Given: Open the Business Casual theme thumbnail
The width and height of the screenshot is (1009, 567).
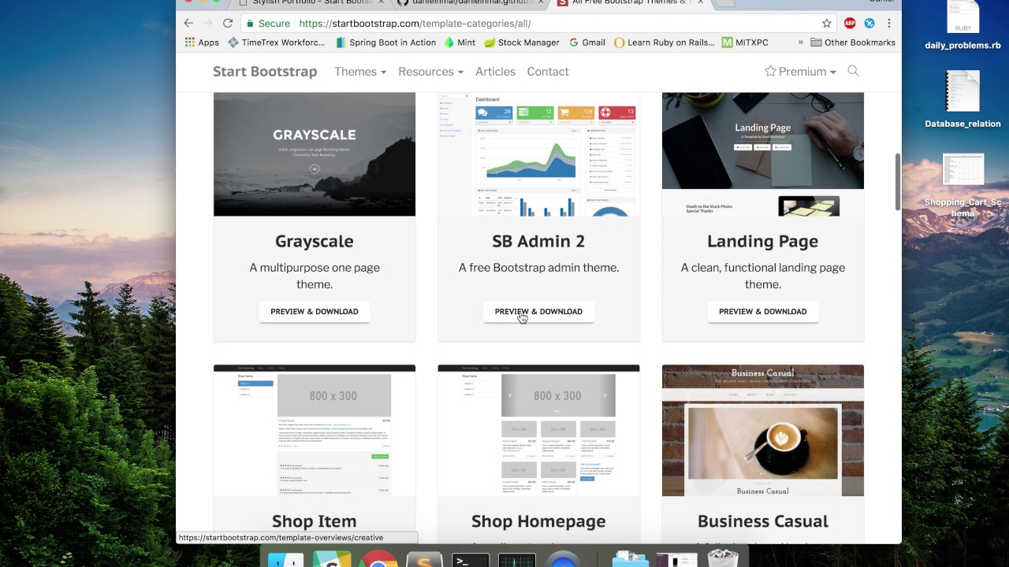Looking at the screenshot, I should [763, 430].
